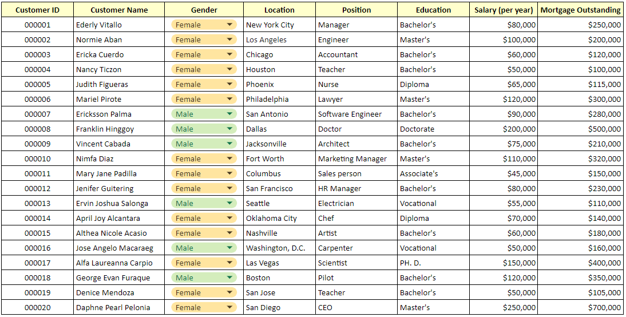This screenshot has width=626, height=317.
Task: Expand Daphne Pearl Pelonia's Gender dropdown
Action: pos(229,307)
